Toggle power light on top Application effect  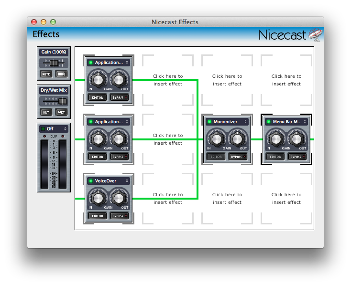(x=91, y=63)
